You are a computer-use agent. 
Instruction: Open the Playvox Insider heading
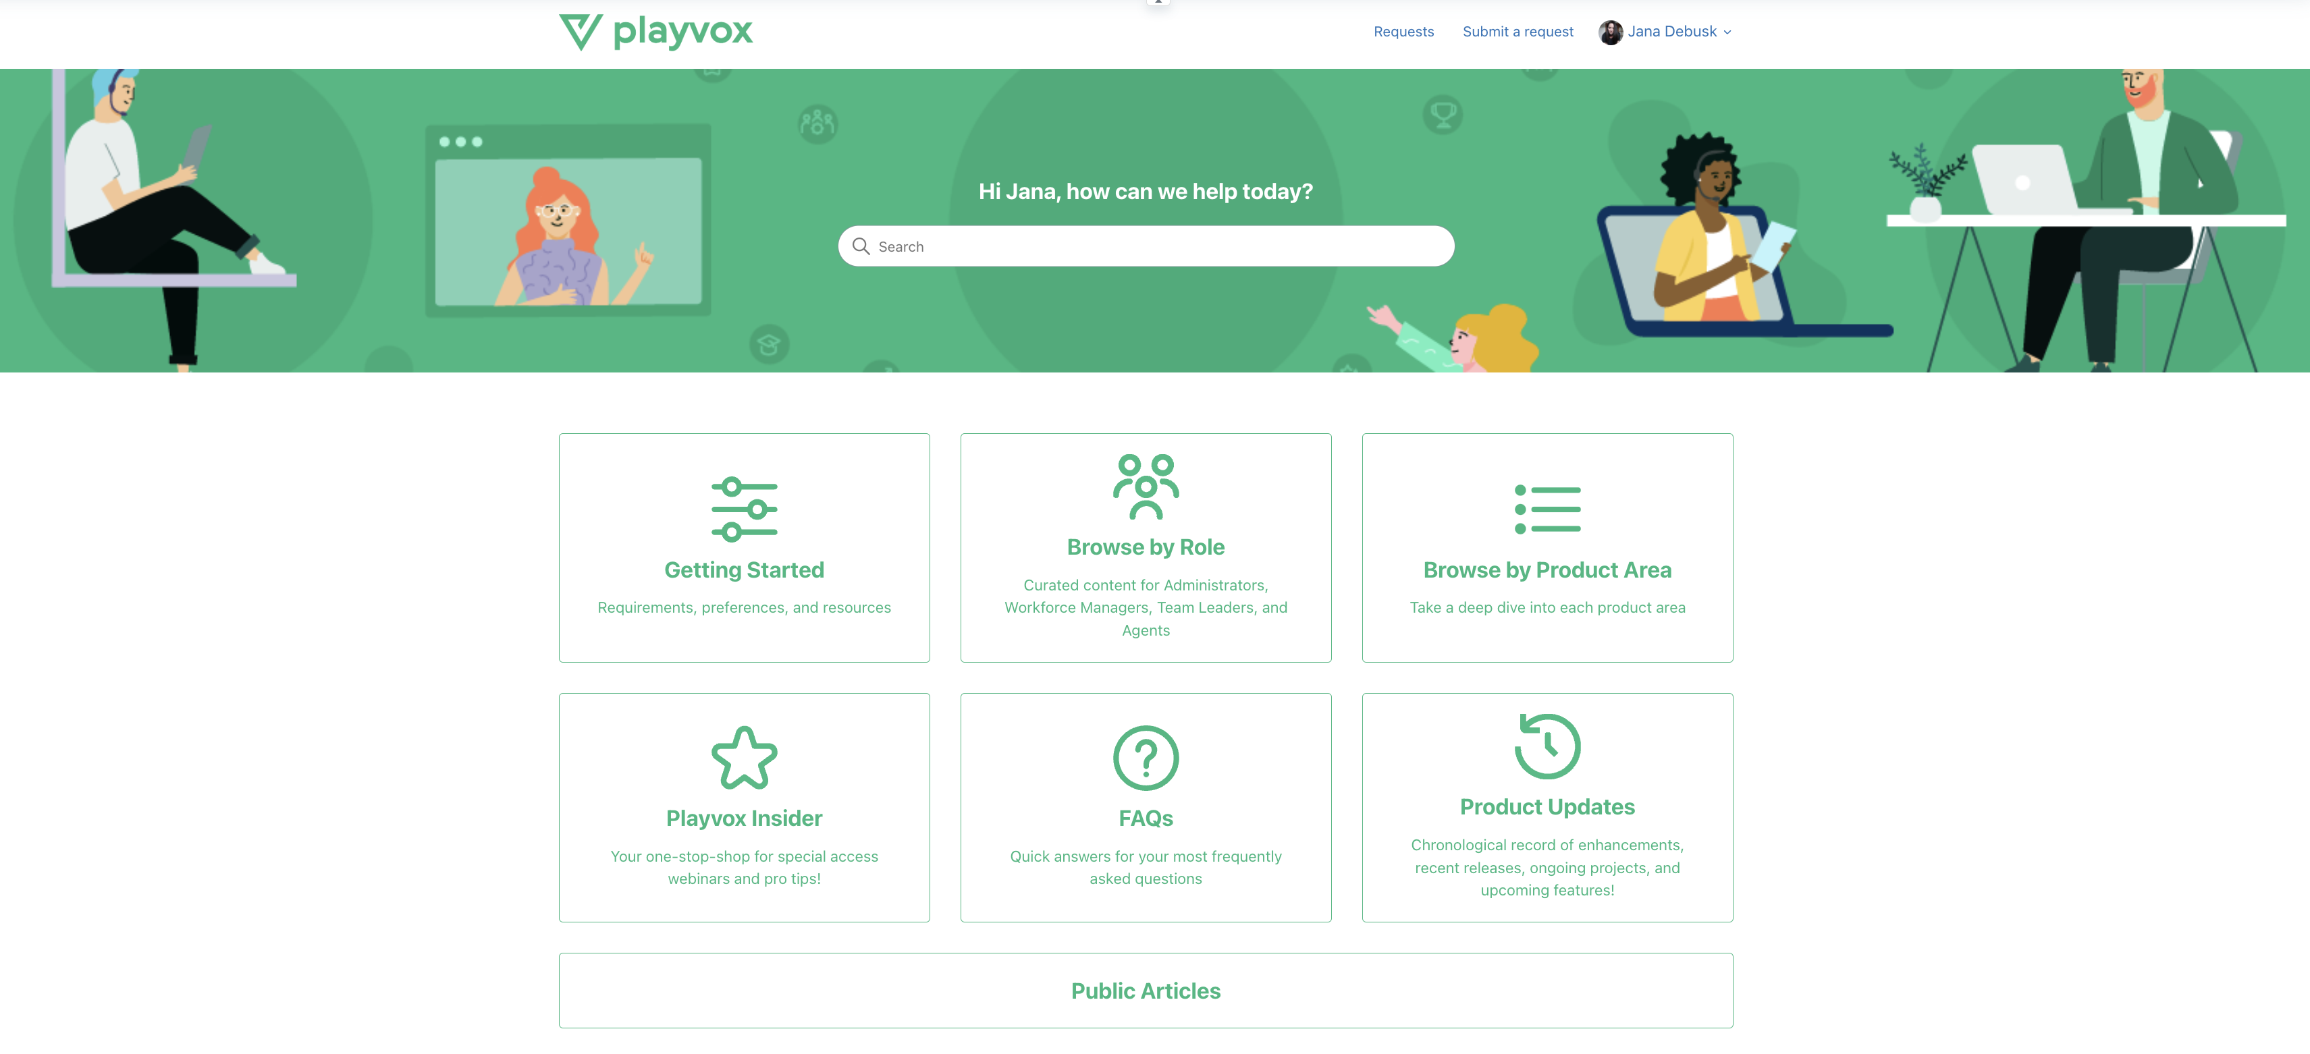point(745,819)
